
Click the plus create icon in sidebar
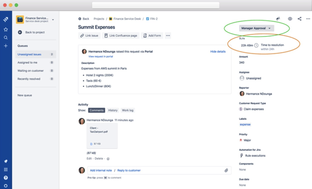[6, 46]
